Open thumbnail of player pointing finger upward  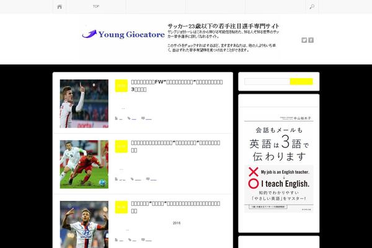[x=84, y=104]
